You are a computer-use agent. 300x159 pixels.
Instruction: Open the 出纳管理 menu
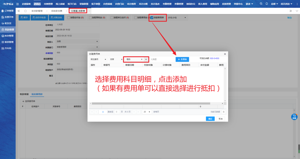coord(48,4)
